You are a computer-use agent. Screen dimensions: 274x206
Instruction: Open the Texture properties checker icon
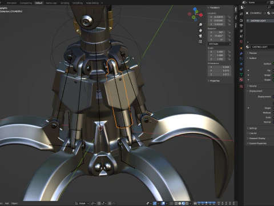point(241,86)
